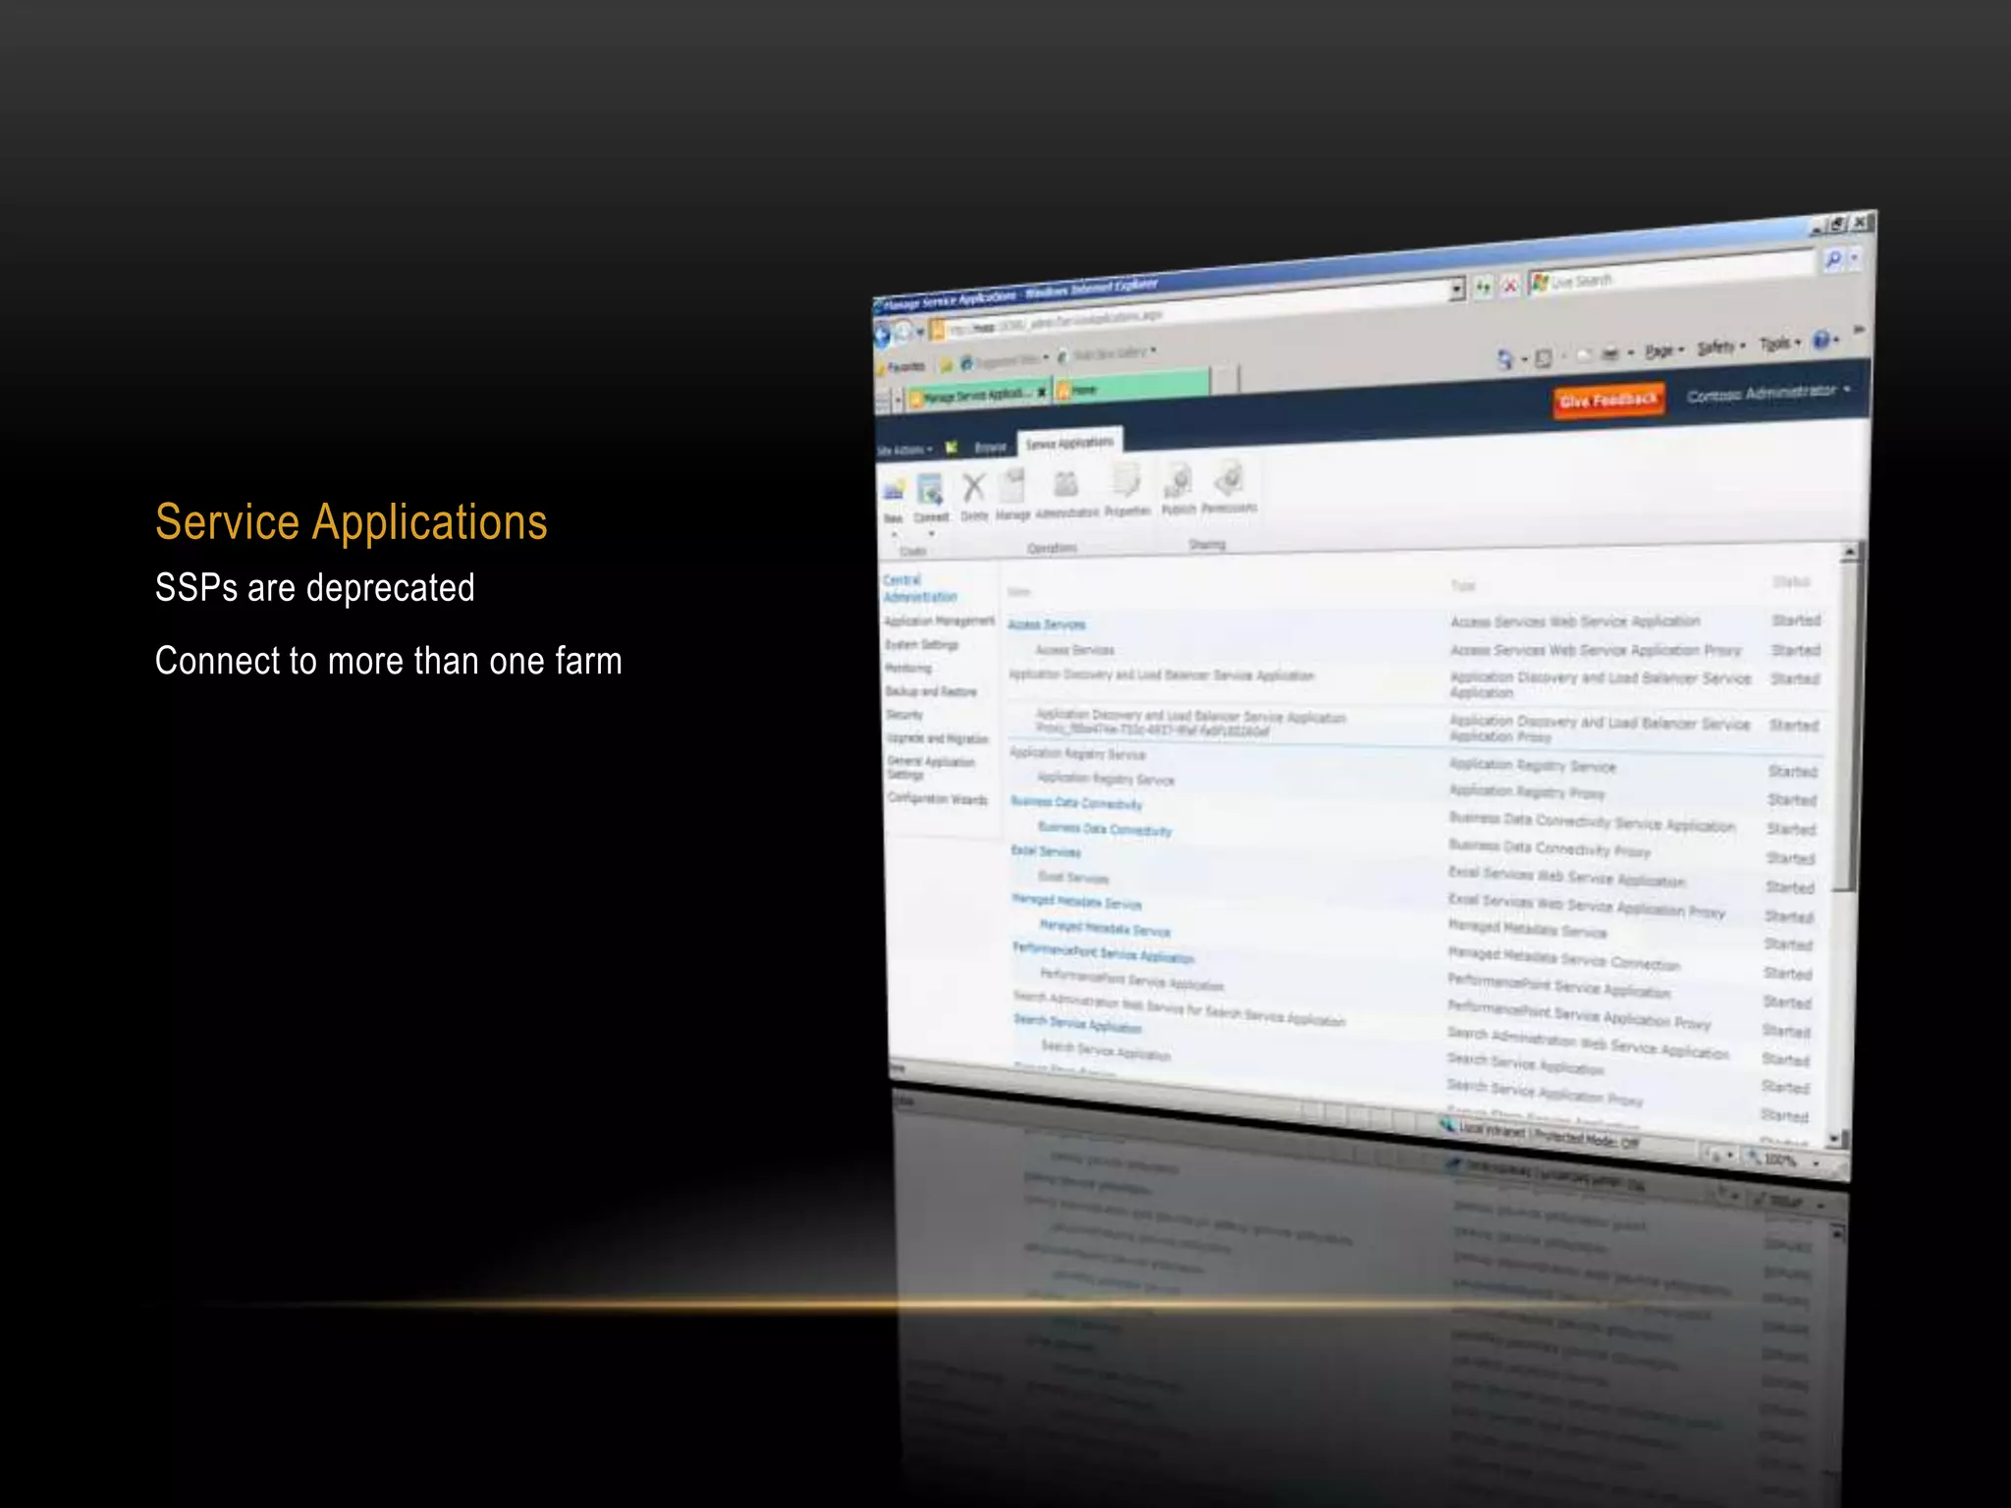Click the navigate up icon beside Site Actions

(x=951, y=448)
